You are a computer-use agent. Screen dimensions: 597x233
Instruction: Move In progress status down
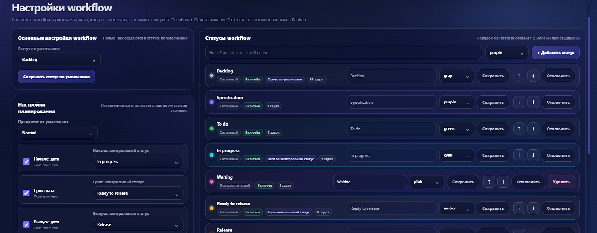tap(533, 155)
